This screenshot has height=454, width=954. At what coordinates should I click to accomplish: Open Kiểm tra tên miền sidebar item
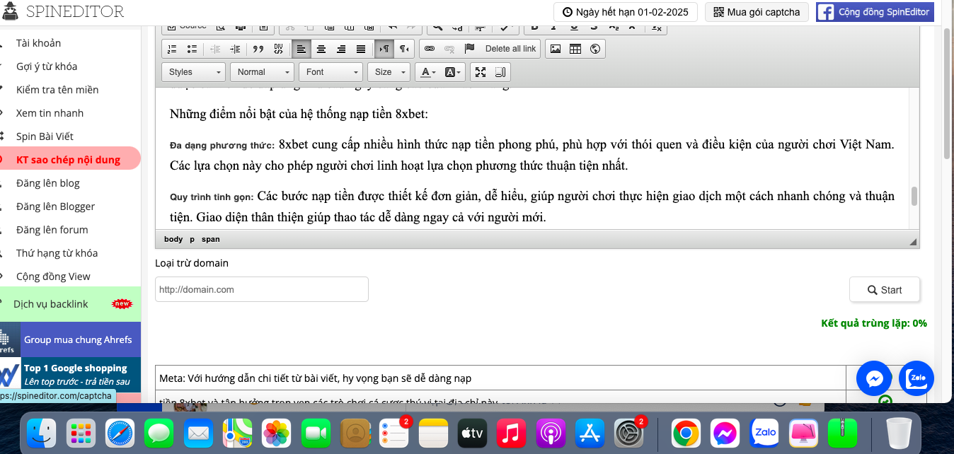tap(57, 90)
